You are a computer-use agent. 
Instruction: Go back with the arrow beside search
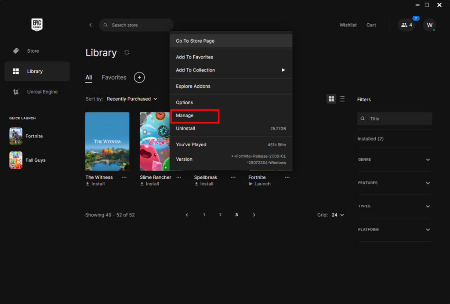pos(91,25)
